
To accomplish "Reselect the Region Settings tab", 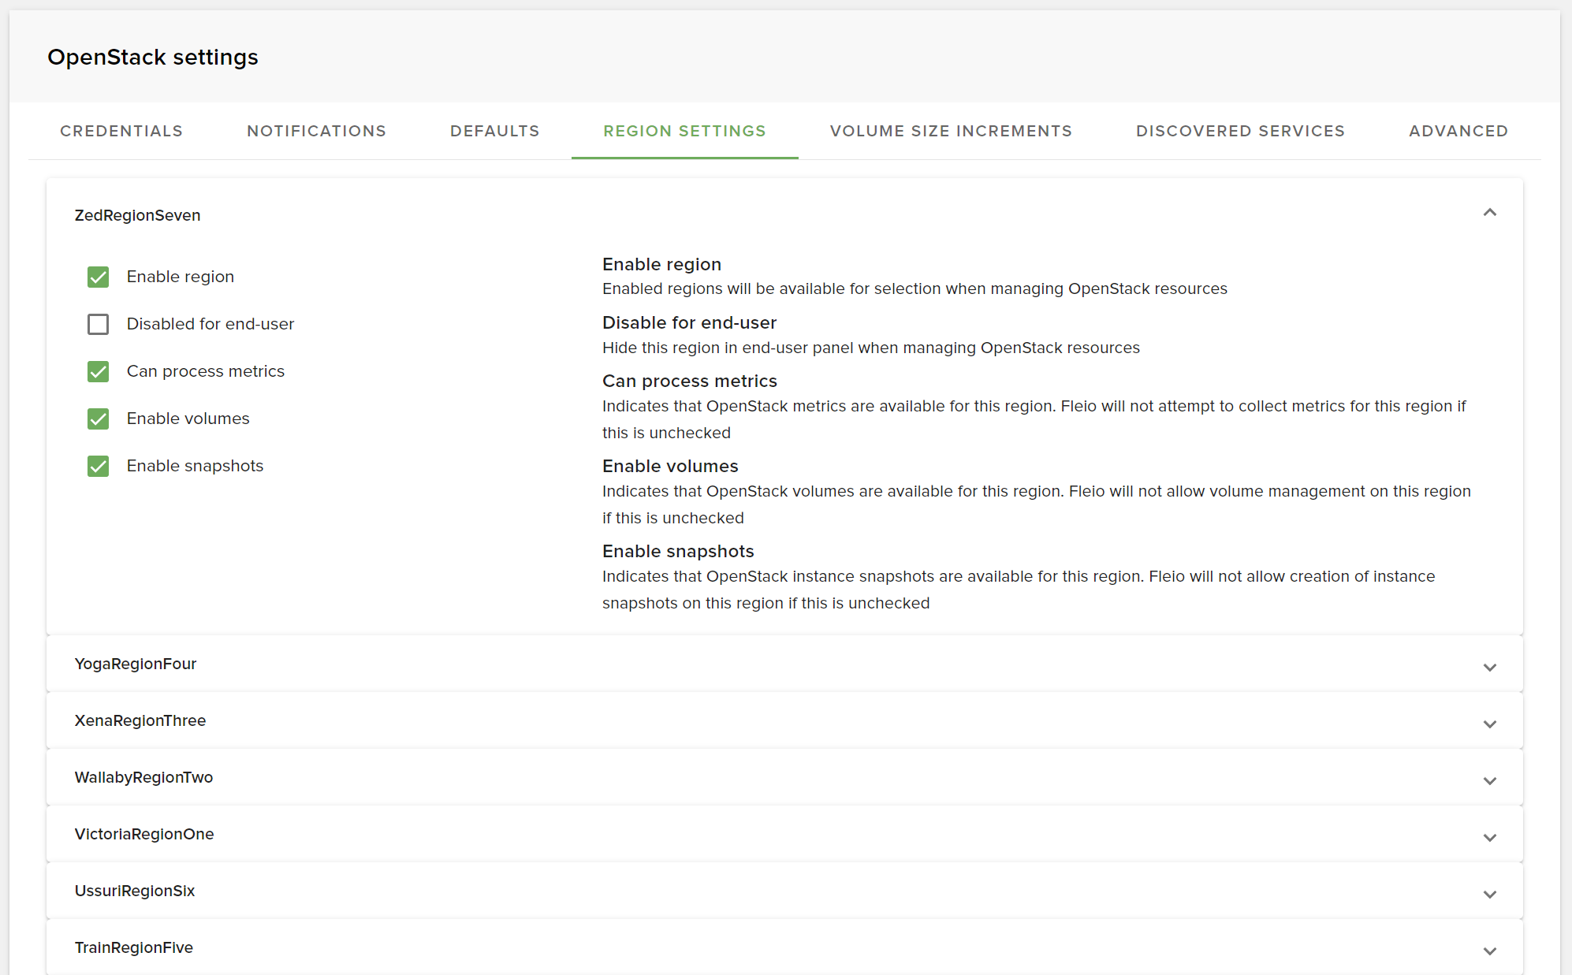I will click(684, 131).
